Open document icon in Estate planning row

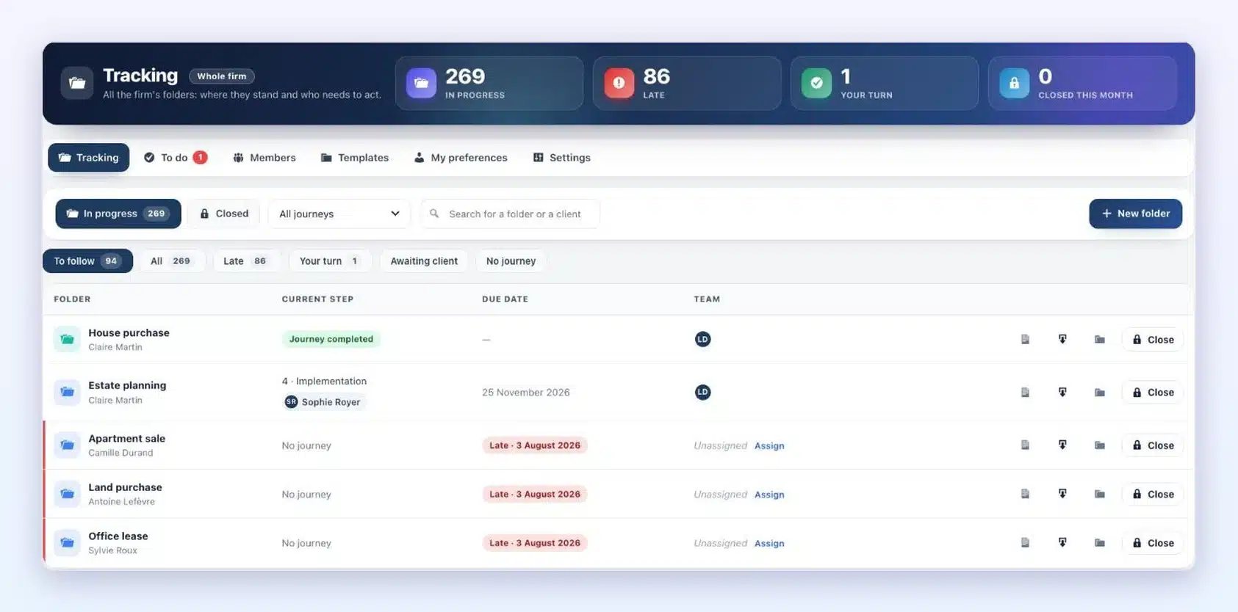(1025, 392)
